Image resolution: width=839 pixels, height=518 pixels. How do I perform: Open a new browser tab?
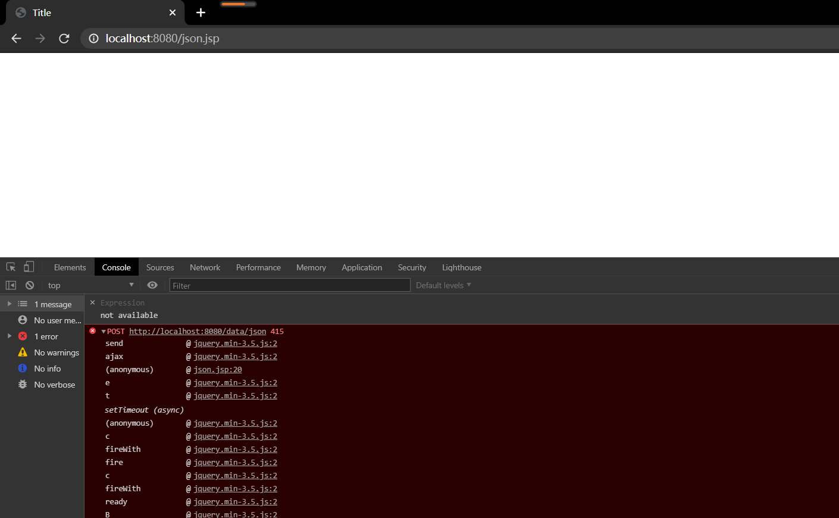point(201,13)
